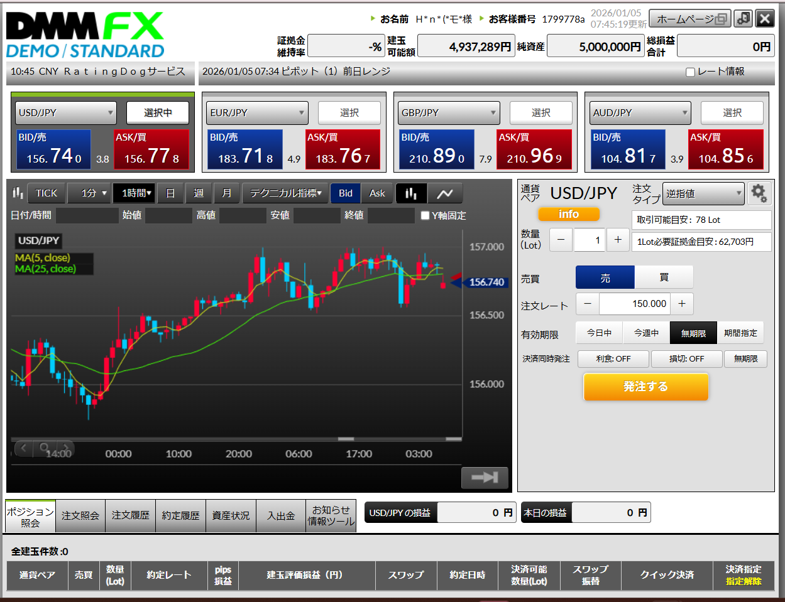Open the ホームページ button
The width and height of the screenshot is (785, 602).
(x=691, y=19)
